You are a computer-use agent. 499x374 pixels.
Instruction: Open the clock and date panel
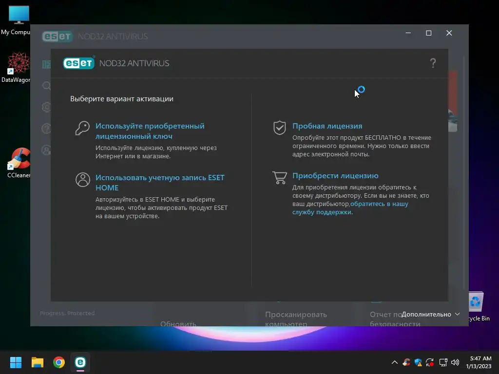click(479, 362)
